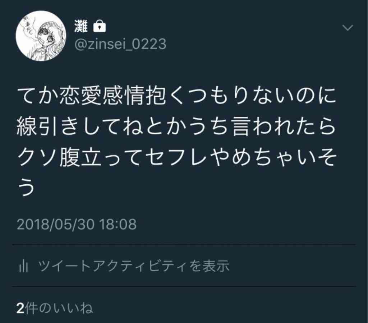Screen dimensions: 368x323
Task: Click the tweet line starting with てか恋愛感情
Action: (x=177, y=96)
